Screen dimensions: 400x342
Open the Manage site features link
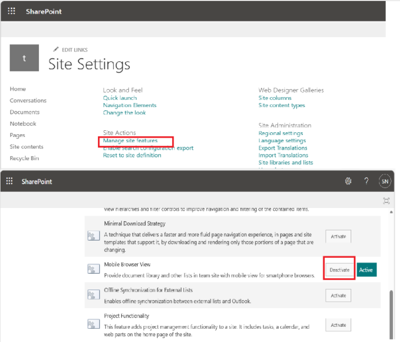[130, 141]
